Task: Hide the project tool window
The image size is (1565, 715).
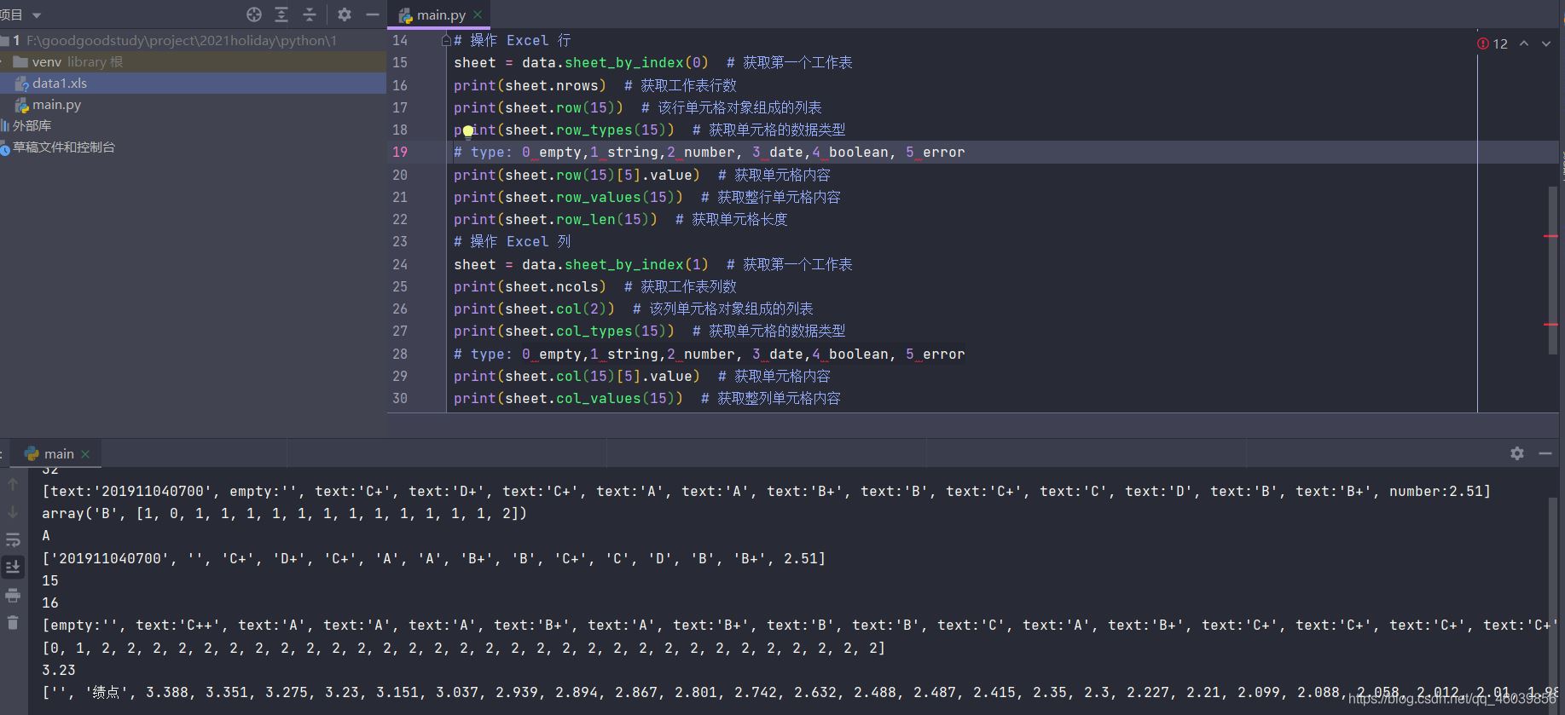Action: [x=373, y=14]
